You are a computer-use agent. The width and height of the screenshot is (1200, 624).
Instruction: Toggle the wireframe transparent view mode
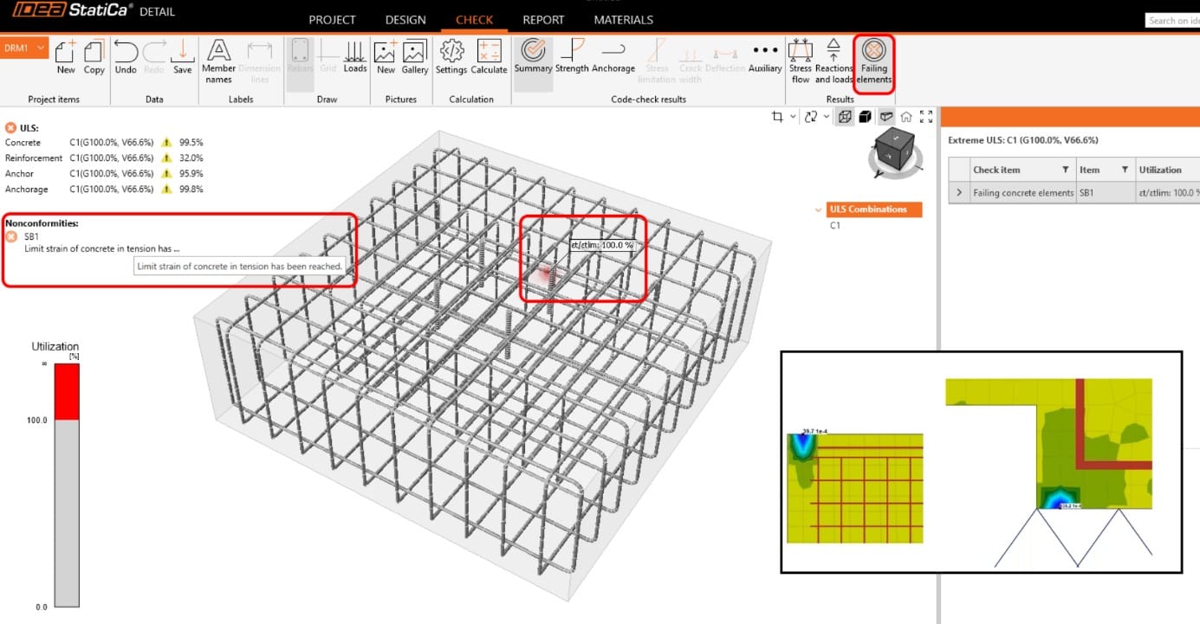(x=844, y=117)
